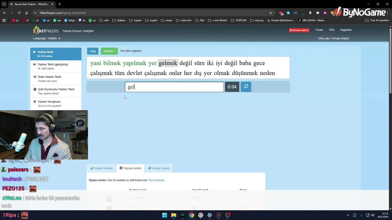Open the wp WhatsApp bookmark
Screen dimensions: 392x220
pos(57,20)
